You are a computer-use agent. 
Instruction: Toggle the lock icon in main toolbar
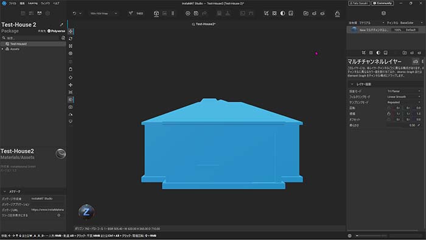(337, 13)
